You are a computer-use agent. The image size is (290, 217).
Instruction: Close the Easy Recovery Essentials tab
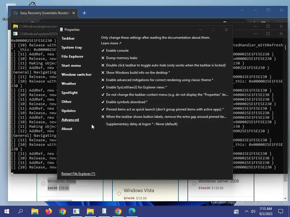coord(74,13)
